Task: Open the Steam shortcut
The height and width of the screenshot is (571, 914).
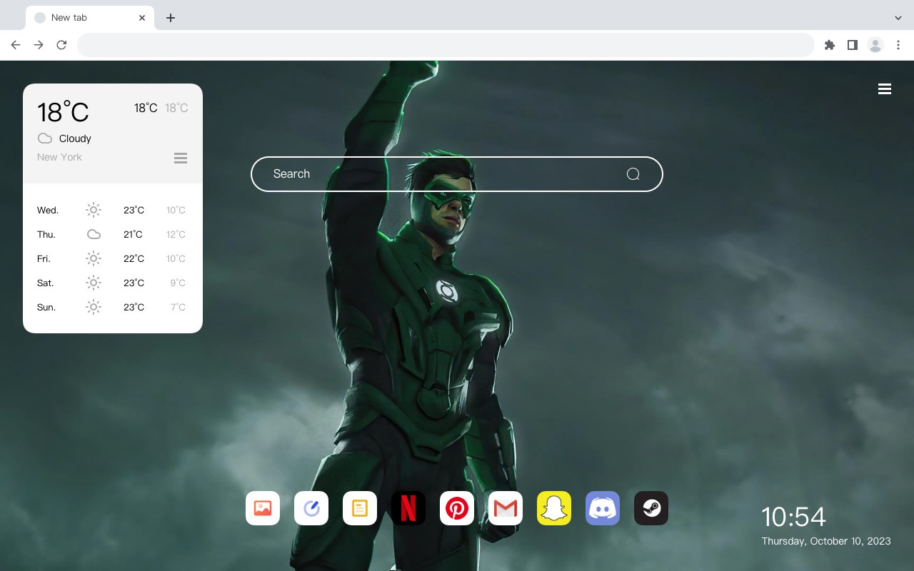Action: point(651,508)
